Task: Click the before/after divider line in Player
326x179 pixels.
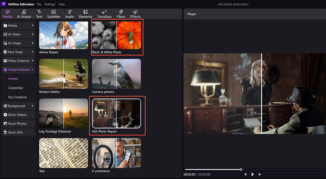Action: pyautogui.click(x=261, y=94)
